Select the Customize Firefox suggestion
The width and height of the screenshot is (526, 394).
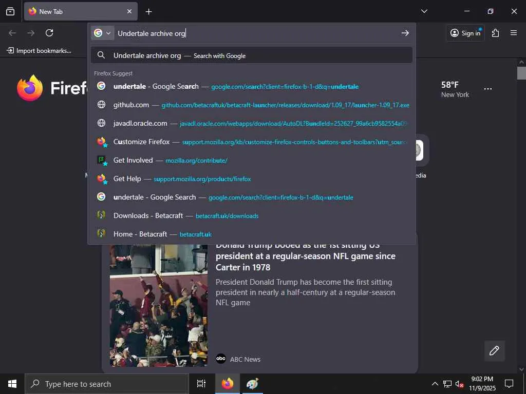pyautogui.click(x=251, y=142)
